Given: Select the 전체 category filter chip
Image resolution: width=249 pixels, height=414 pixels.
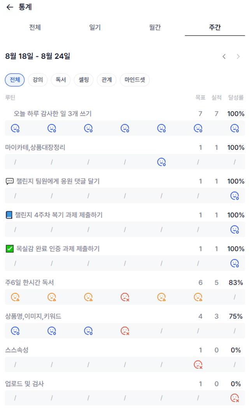Looking at the screenshot, I should tap(15, 80).
